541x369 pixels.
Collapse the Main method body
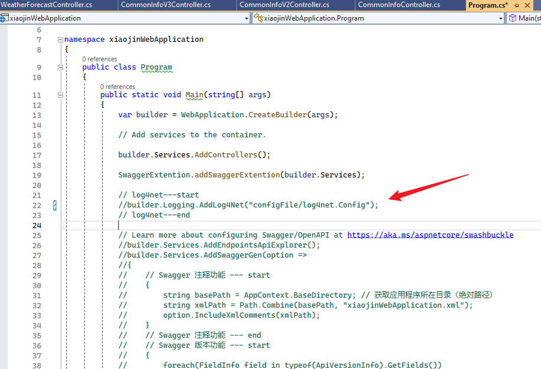(x=61, y=94)
